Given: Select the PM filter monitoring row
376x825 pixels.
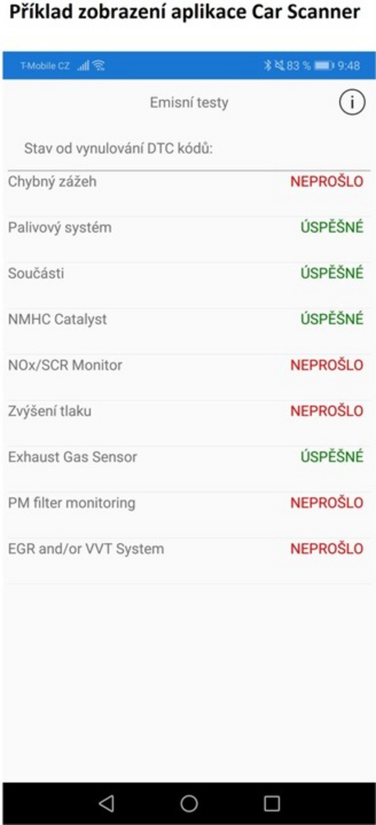Looking at the screenshot, I should (188, 503).
